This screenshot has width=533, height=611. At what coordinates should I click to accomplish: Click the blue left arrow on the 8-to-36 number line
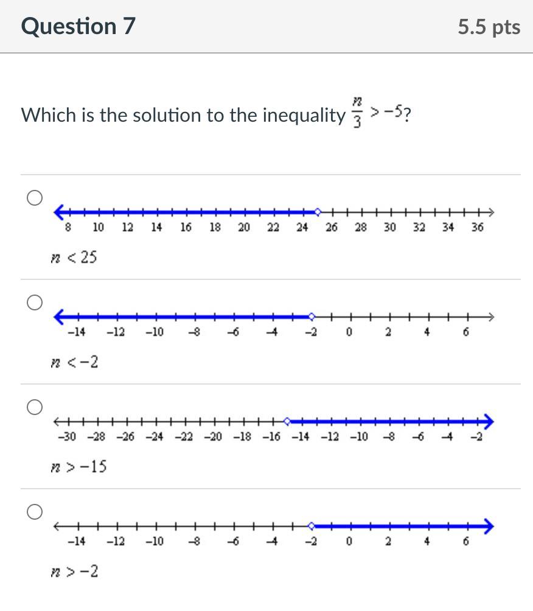(x=60, y=212)
